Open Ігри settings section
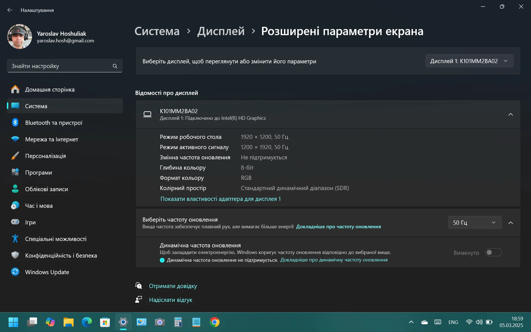The image size is (531, 332). pos(30,222)
